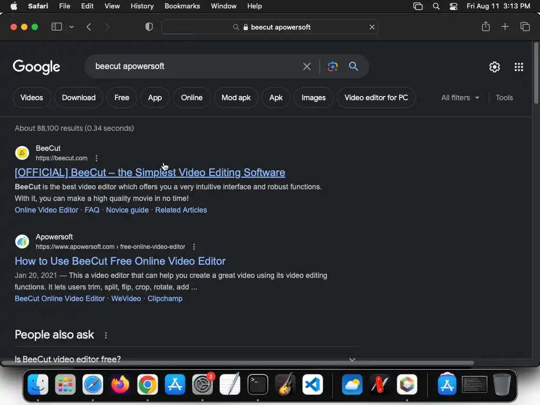Select the Online filter chip
The height and width of the screenshot is (405, 540).
(x=192, y=98)
